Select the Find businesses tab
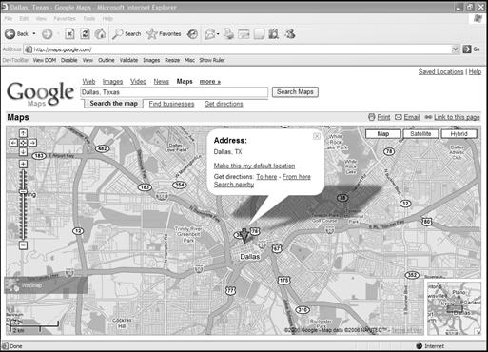Viewport: 488px width, 352px height. [x=171, y=104]
